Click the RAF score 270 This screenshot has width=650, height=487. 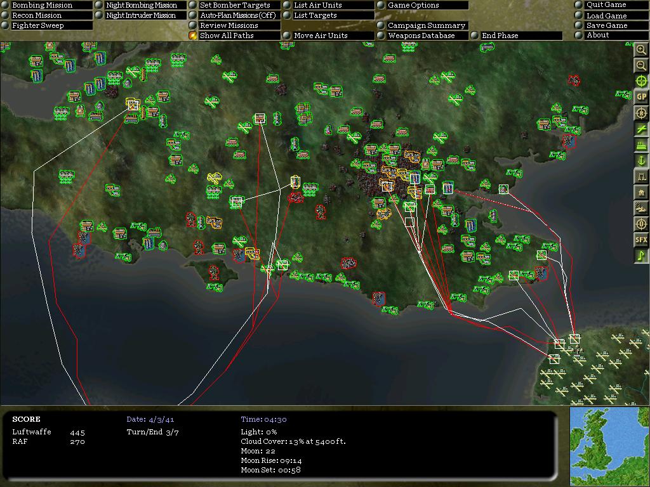pyautogui.click(x=77, y=442)
